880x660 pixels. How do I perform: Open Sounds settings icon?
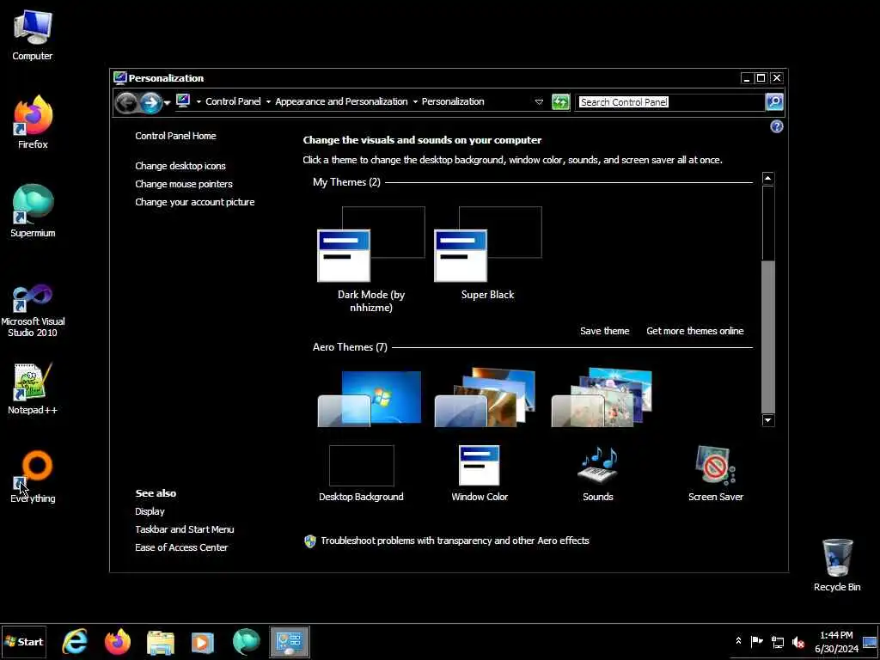(x=598, y=474)
